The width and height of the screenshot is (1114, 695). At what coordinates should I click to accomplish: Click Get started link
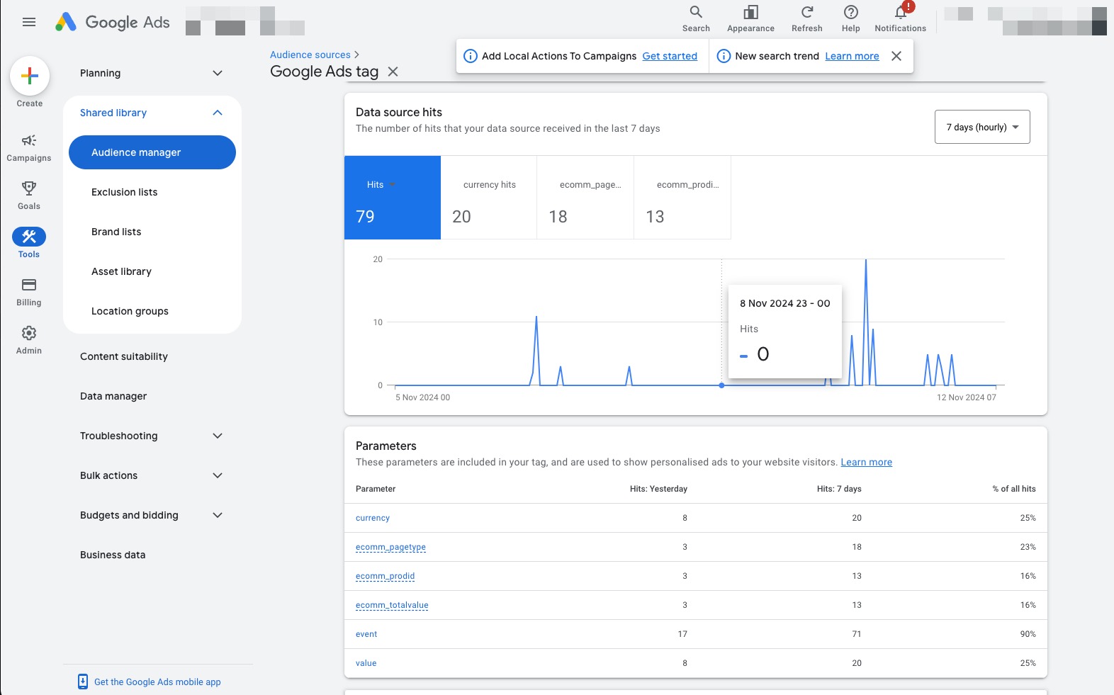click(x=670, y=56)
